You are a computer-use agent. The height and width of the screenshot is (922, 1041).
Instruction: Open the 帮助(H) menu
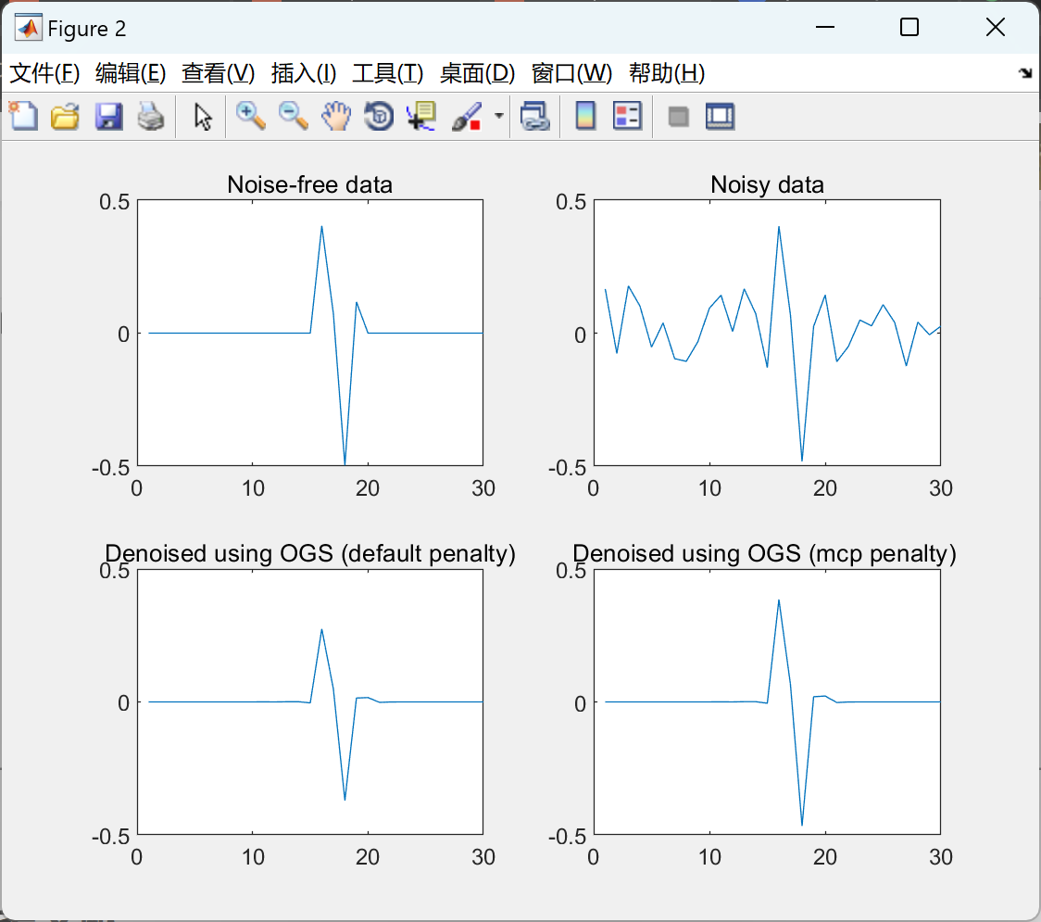click(667, 73)
